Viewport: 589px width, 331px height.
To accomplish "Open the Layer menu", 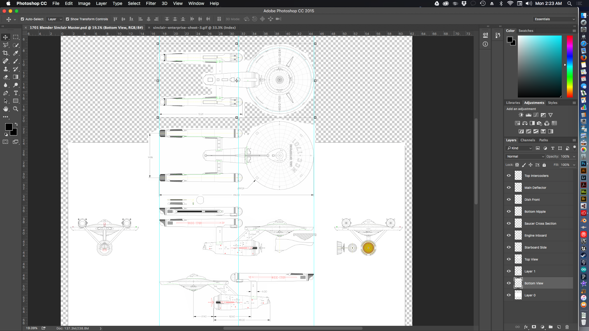I will click(101, 3).
